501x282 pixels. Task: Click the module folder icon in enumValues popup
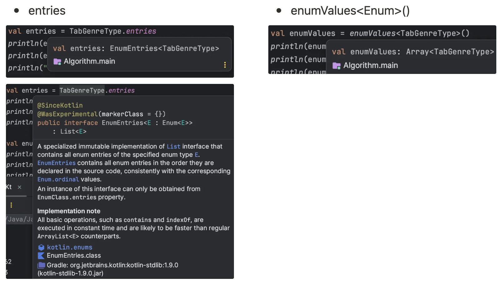pyautogui.click(x=336, y=66)
